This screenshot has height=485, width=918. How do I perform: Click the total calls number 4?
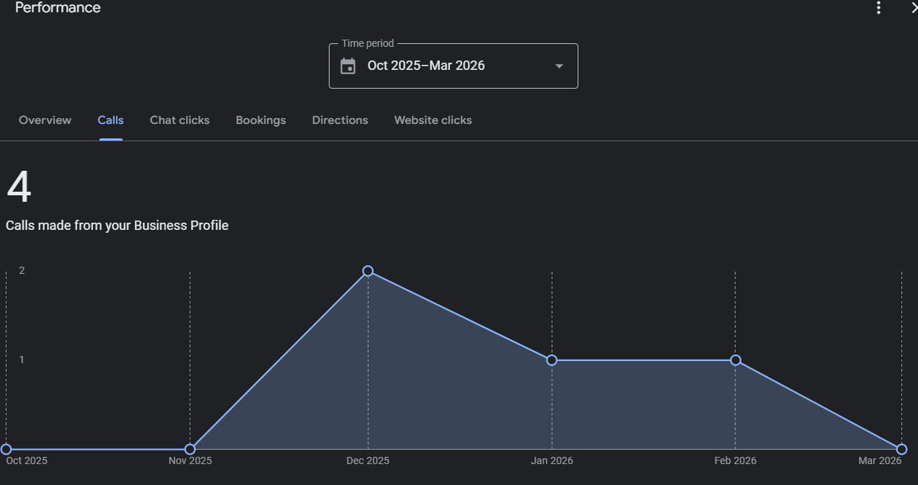(x=19, y=187)
